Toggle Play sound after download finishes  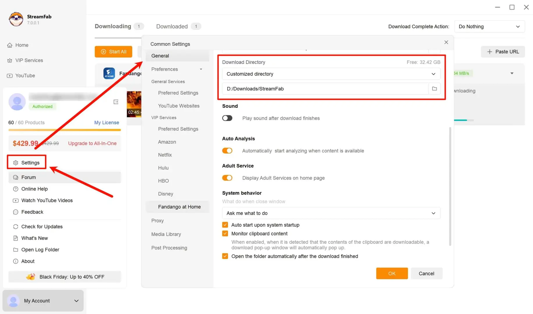point(227,118)
